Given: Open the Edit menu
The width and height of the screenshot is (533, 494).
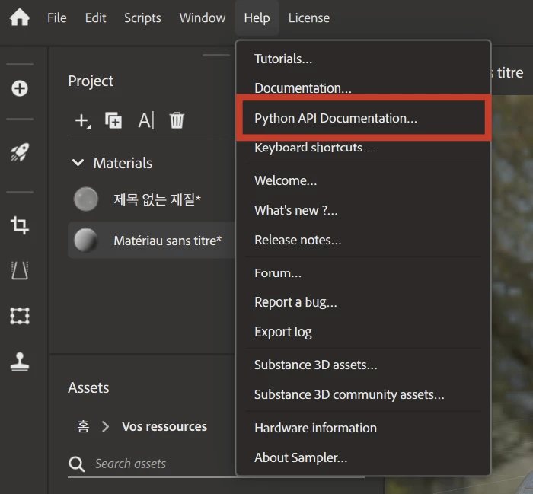Looking at the screenshot, I should 95,18.
